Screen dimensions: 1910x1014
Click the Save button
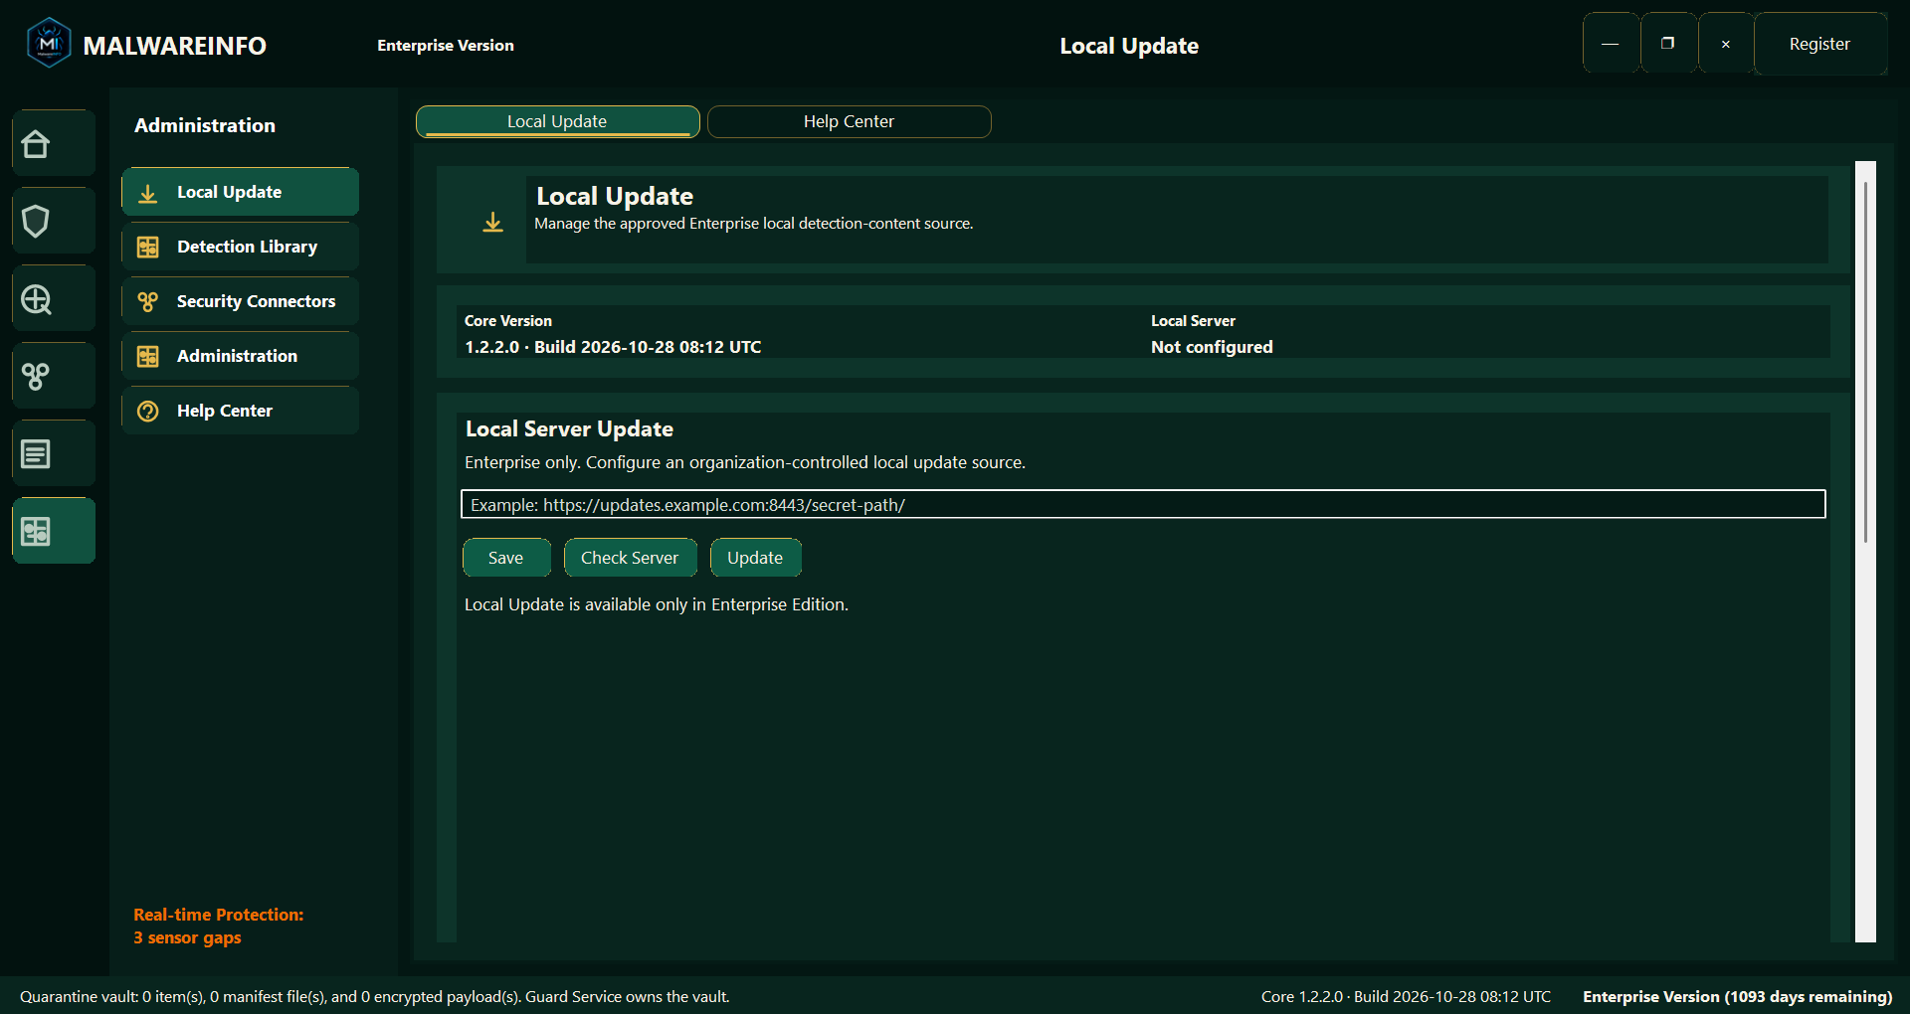point(506,558)
